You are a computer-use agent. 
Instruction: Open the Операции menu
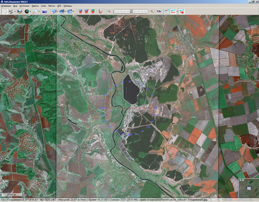[x=6, y=6]
